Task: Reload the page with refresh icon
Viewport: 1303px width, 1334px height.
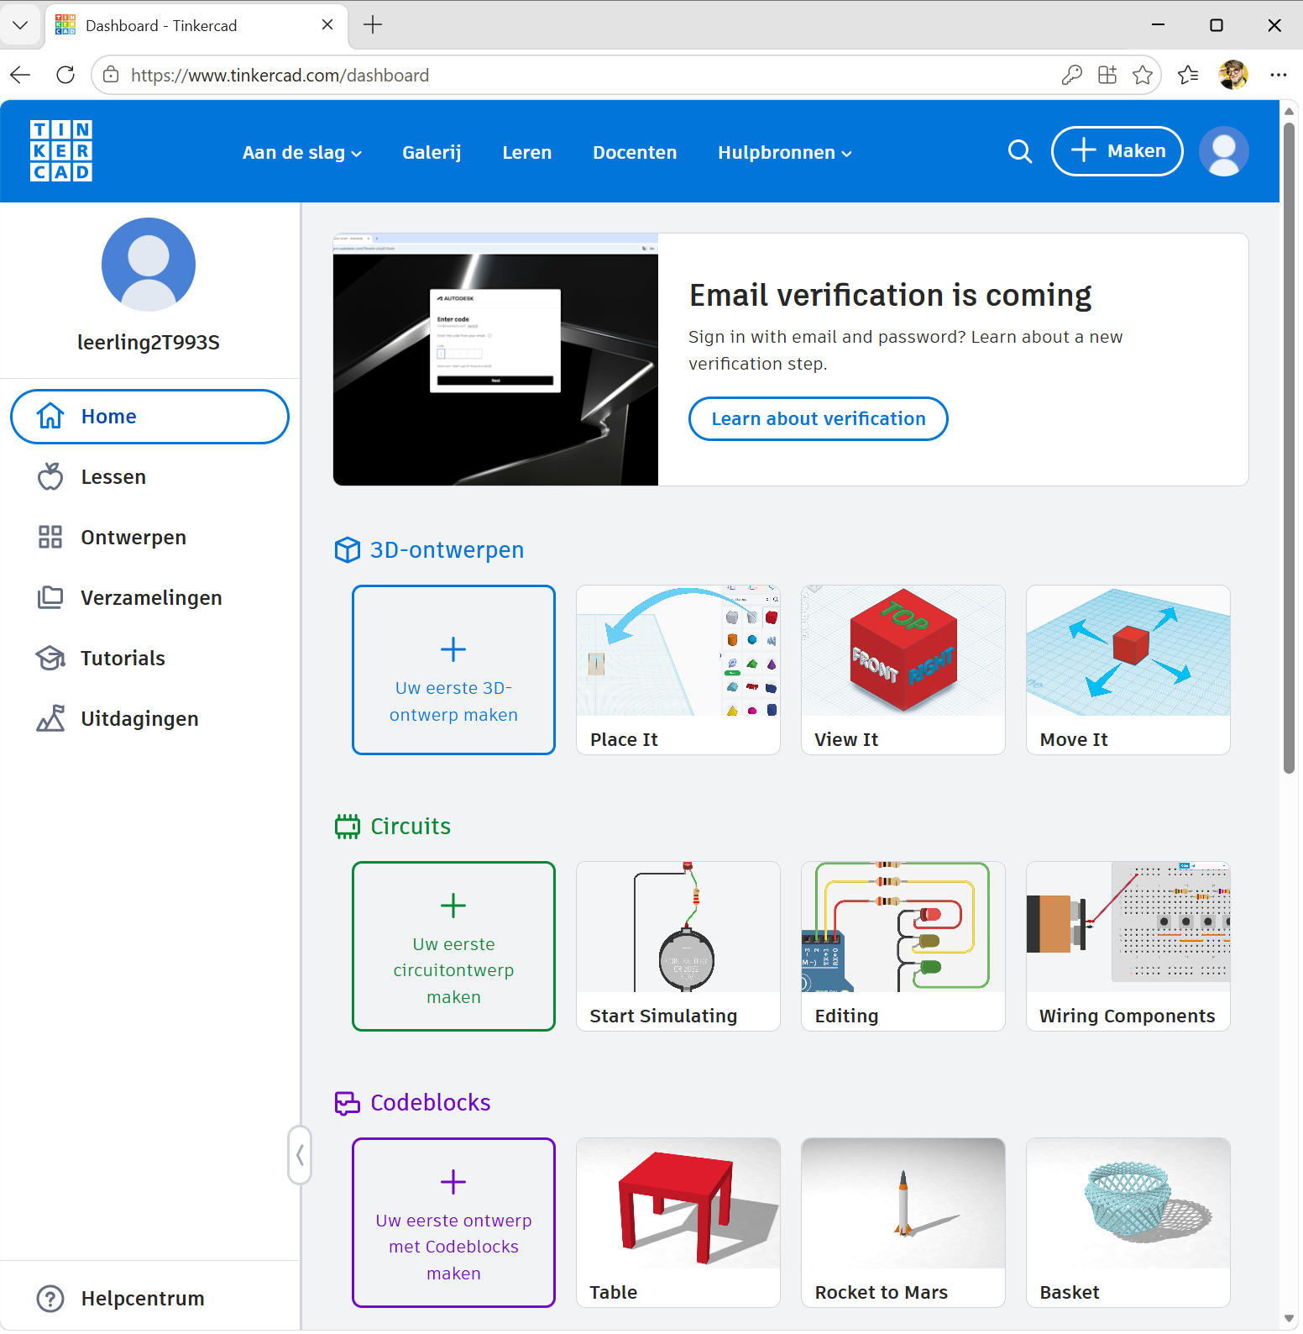Action: coord(65,75)
